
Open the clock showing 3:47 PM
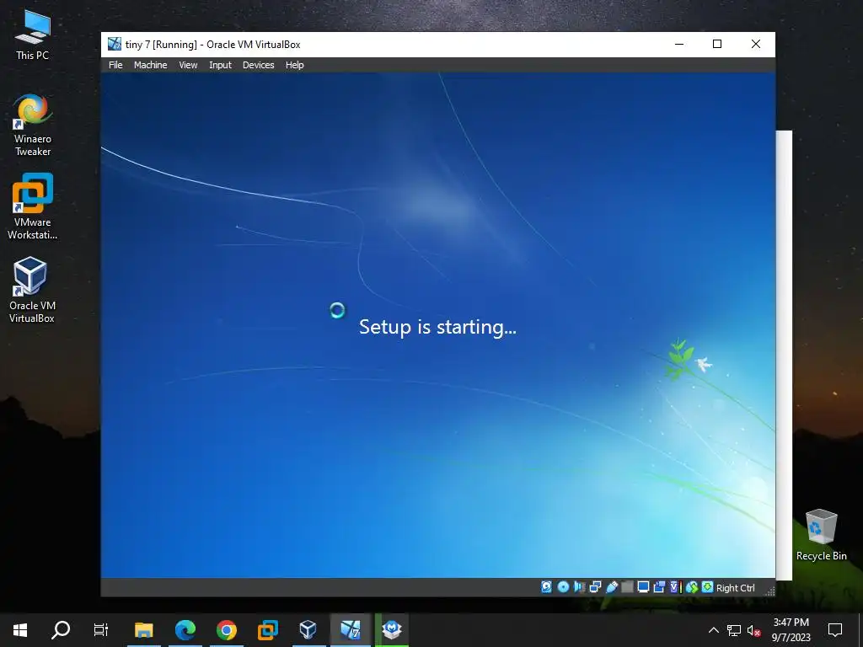click(791, 630)
